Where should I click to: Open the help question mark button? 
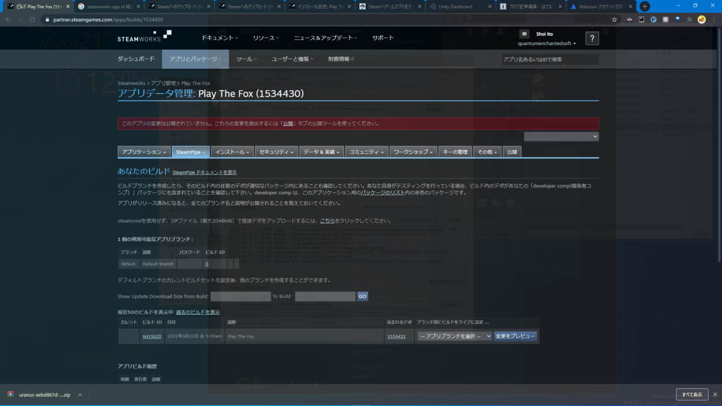coord(592,38)
